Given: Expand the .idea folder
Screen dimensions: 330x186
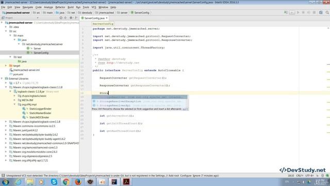Looking at the screenshot, I should [6, 27].
